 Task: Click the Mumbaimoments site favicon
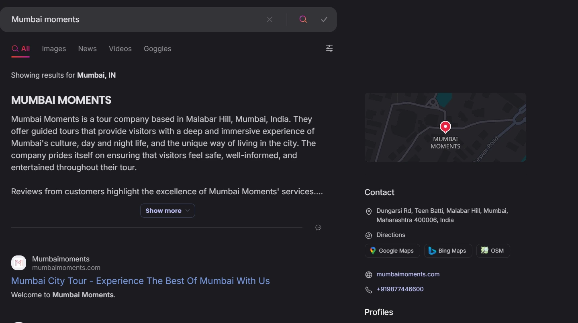point(18,263)
